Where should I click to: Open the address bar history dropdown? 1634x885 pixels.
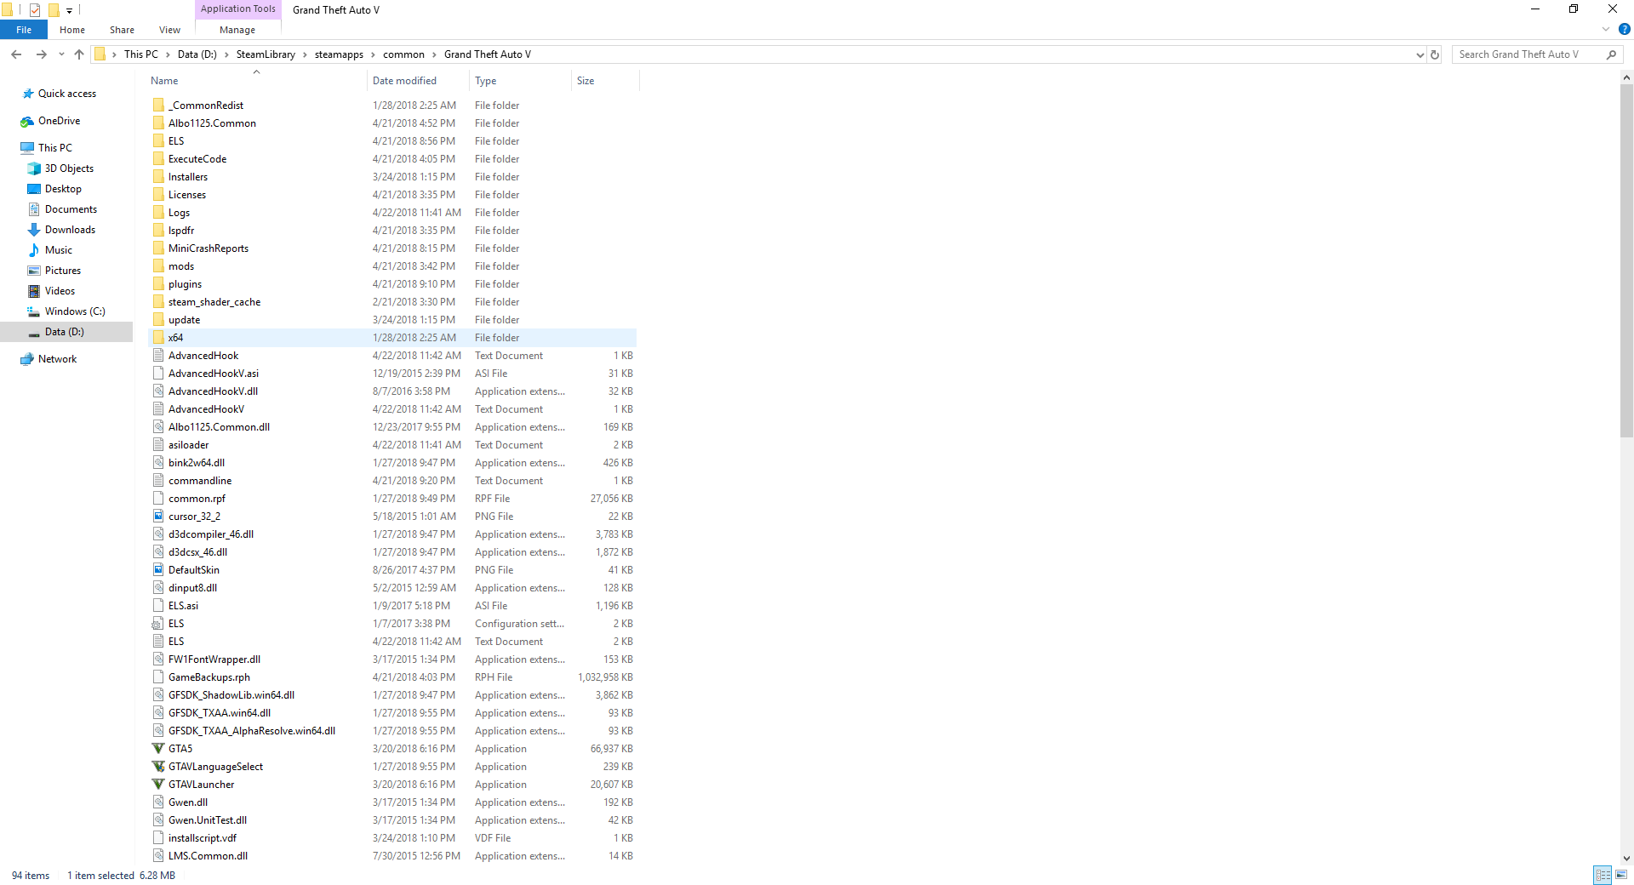point(1420,54)
